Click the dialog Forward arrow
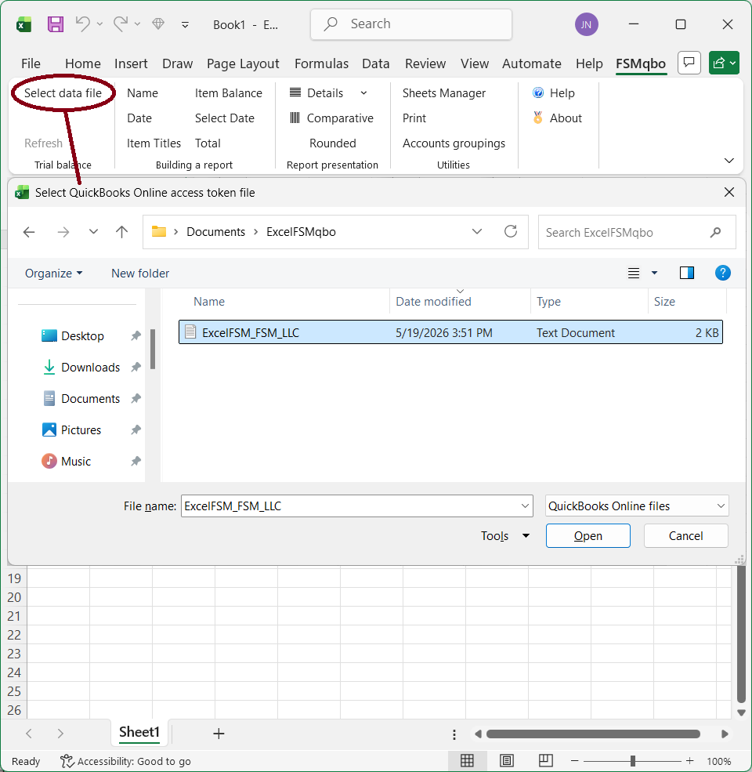Viewport: 752px width, 772px height. point(63,232)
